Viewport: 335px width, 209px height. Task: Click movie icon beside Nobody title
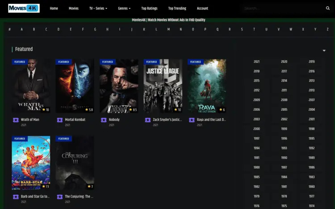pyautogui.click(x=104, y=120)
